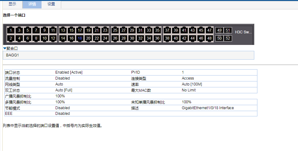Select SFP port 50
The width and height of the screenshot is (298, 151).
tap(220, 38)
